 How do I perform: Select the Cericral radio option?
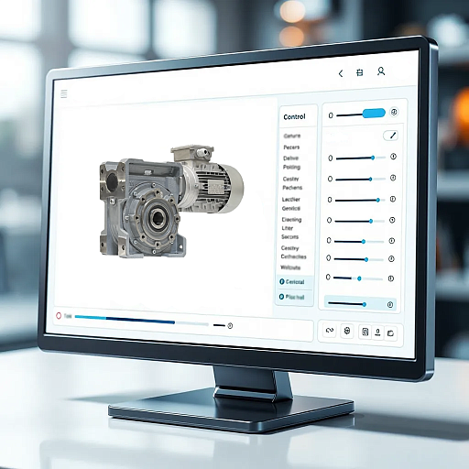click(292, 282)
